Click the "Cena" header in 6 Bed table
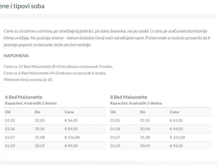The image size is (217, 168). 69,112
